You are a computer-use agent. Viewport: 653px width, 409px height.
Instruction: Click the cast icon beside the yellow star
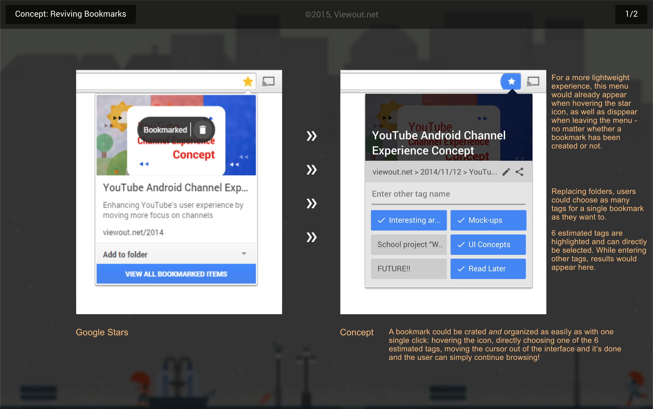click(x=268, y=81)
